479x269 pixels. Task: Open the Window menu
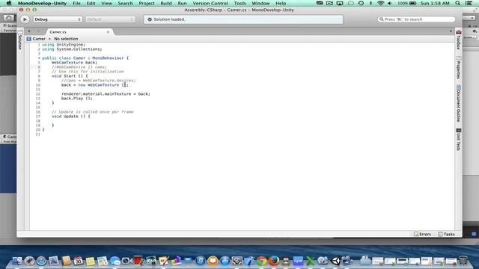[260, 3]
